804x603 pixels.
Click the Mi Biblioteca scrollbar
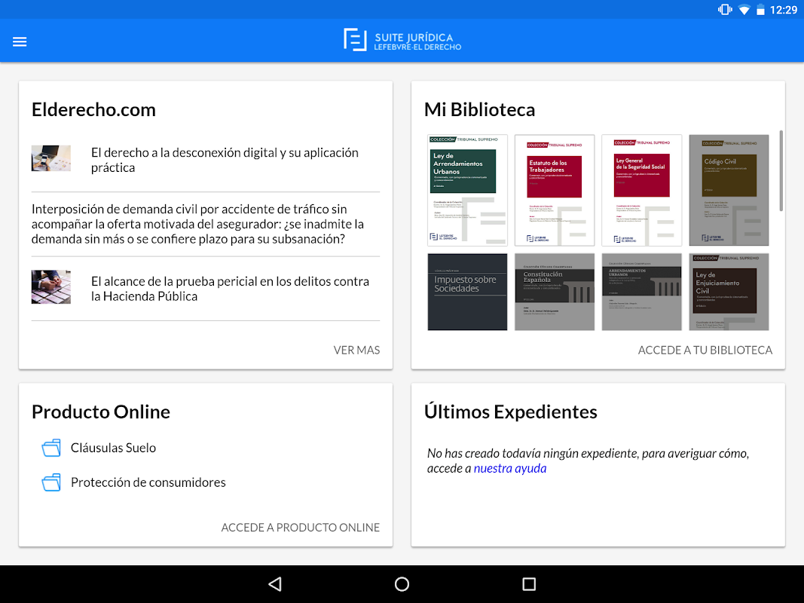pos(781,171)
